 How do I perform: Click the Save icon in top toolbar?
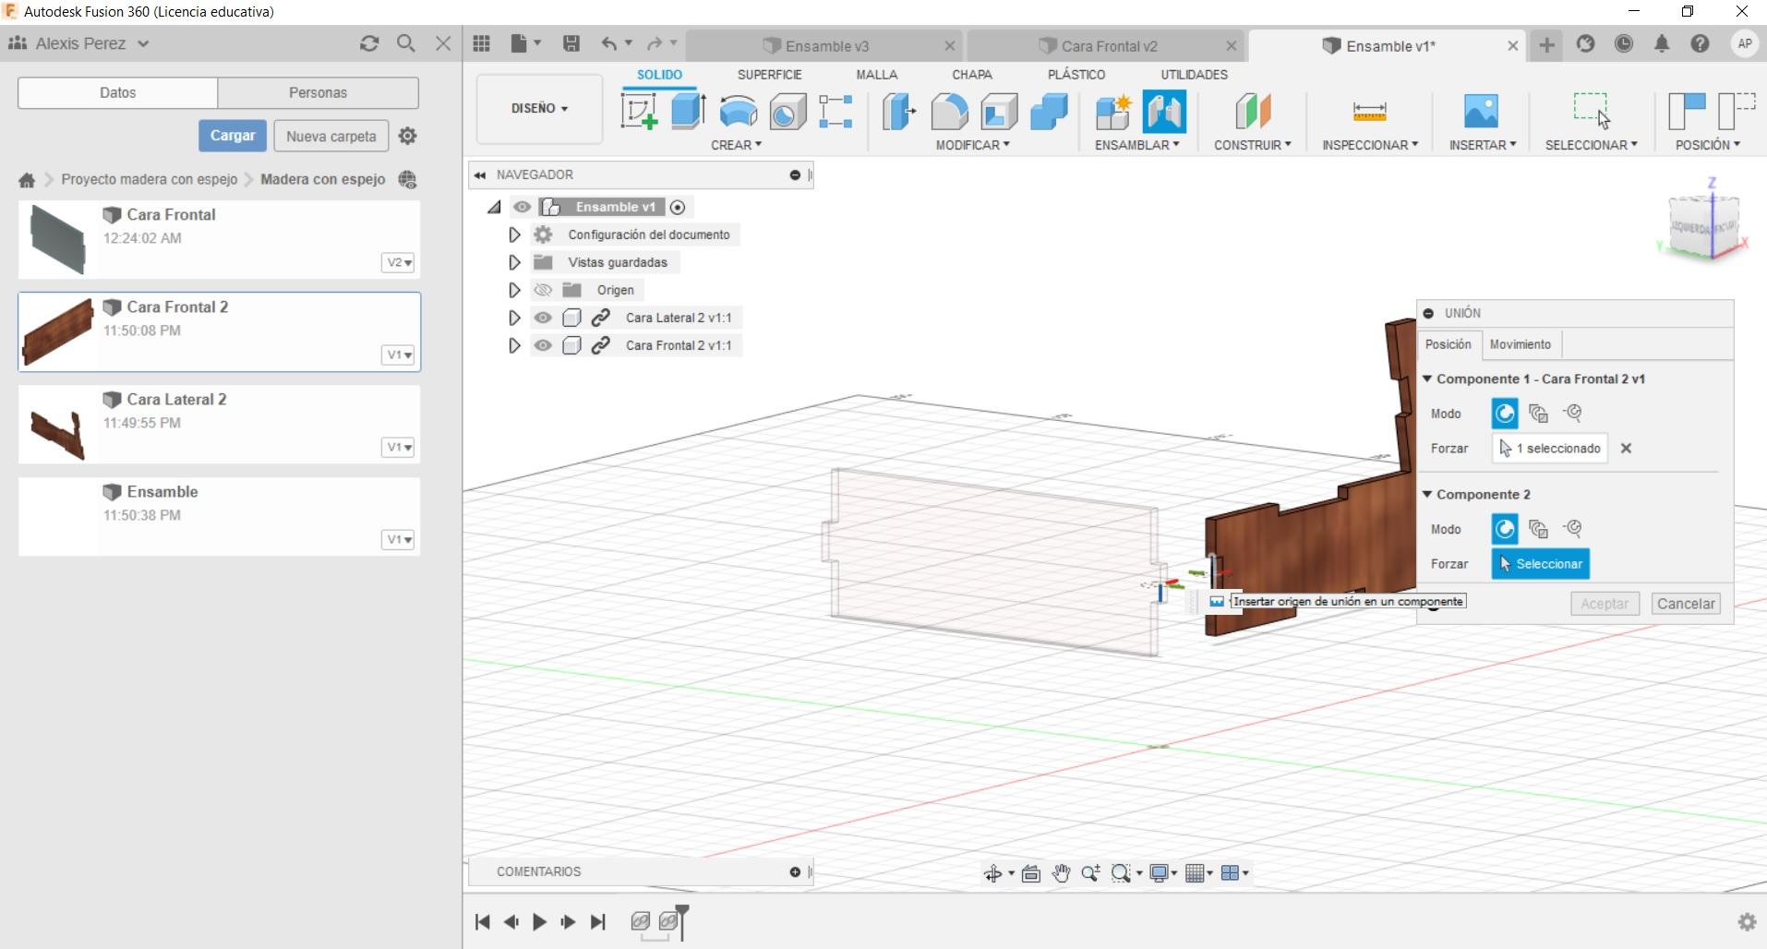pos(571,43)
